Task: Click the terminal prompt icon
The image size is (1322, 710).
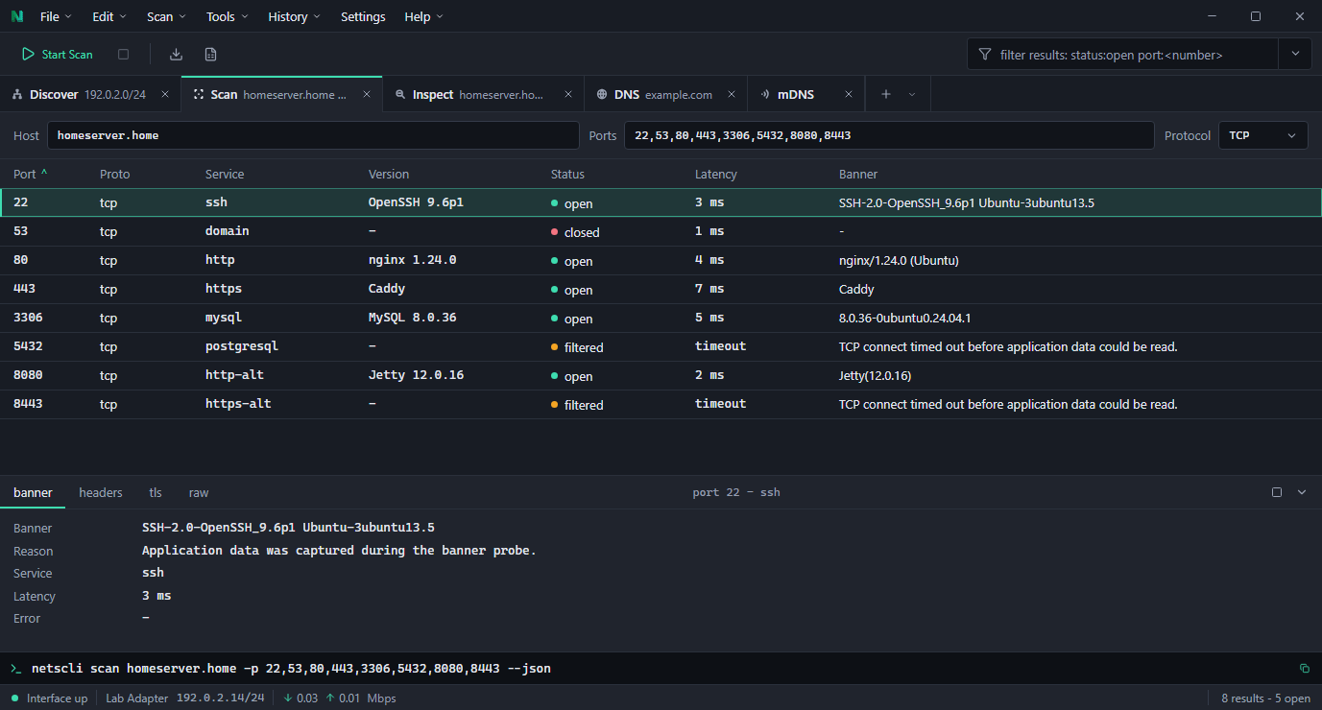Action: pyautogui.click(x=15, y=668)
